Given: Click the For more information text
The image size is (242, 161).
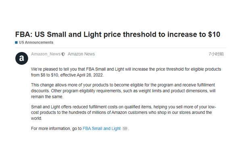Looking at the screenshot, I should pyautogui.click(x=56, y=128).
